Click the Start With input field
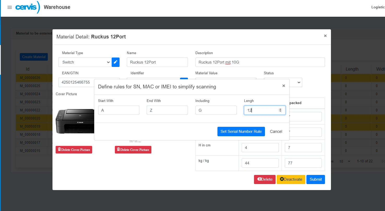Viewport: 385px width, 211px height. [119, 110]
